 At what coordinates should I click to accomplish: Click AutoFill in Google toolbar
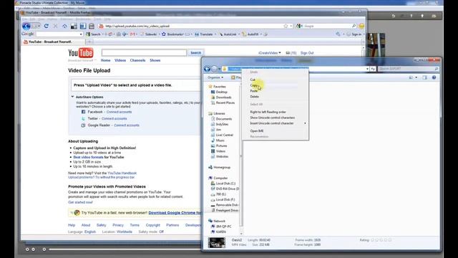click(250, 34)
